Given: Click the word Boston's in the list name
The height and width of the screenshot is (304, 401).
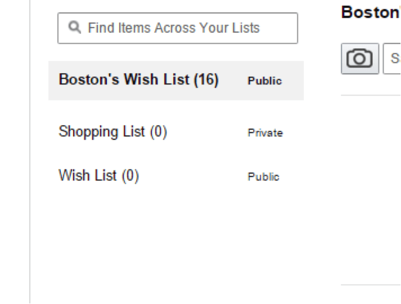Looking at the screenshot, I should (x=89, y=79).
